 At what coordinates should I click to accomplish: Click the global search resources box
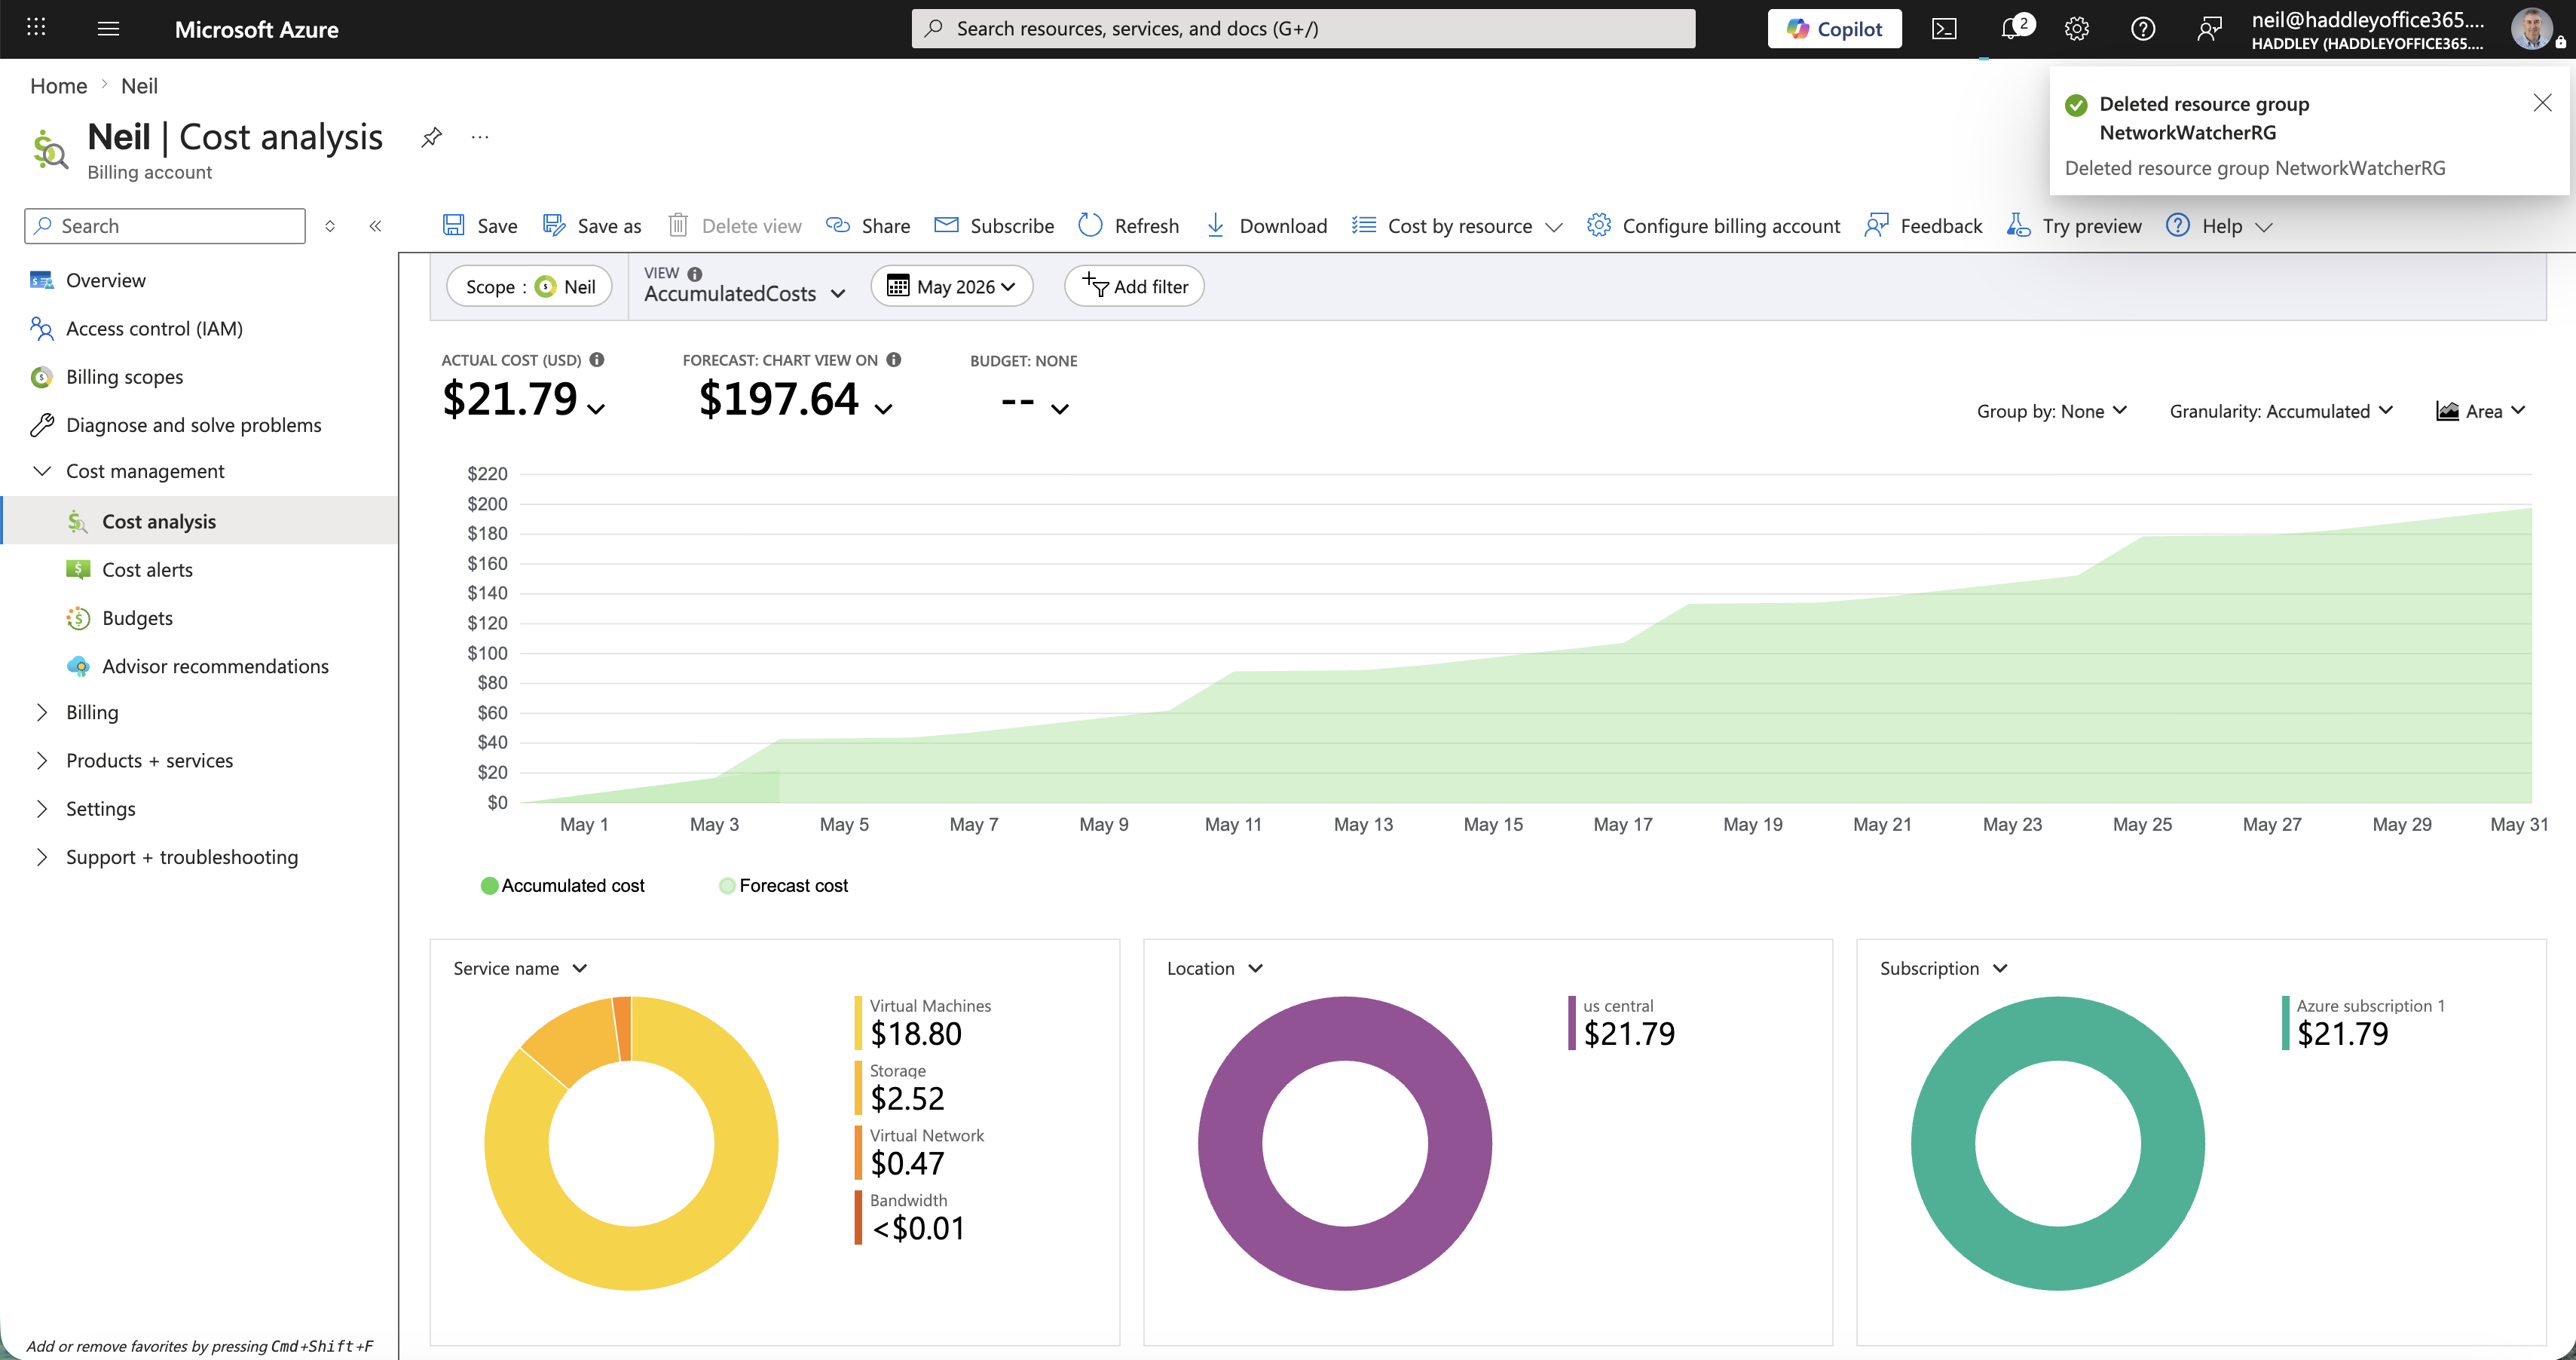(x=1303, y=28)
